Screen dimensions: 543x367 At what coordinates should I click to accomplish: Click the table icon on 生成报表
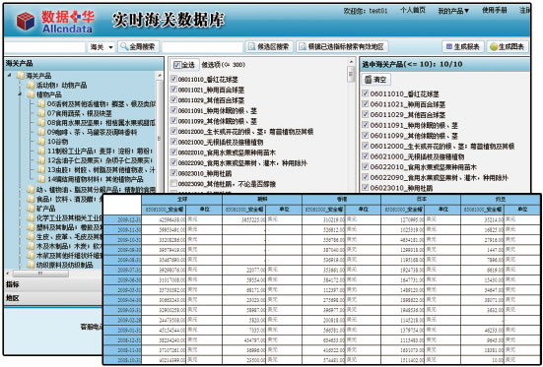tap(449, 47)
